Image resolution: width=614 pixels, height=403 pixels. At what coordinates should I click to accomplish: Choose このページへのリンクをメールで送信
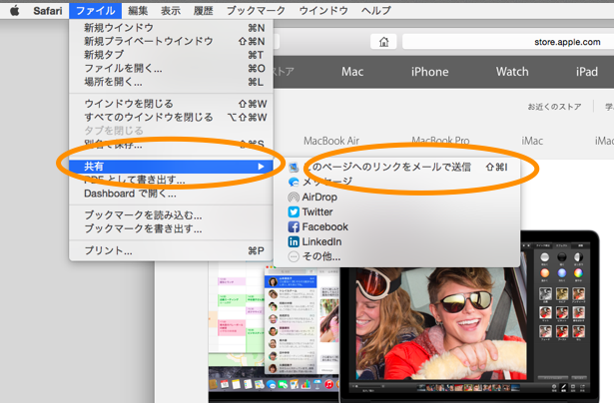pyautogui.click(x=397, y=167)
